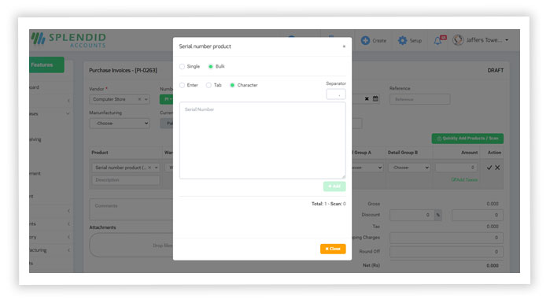Viewport: 550px width, 303px height.
Task: Open the notifications bell icon
Action: click(438, 41)
